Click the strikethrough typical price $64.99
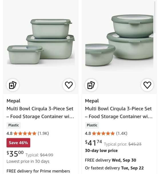160x174 pixels. tap(47, 155)
